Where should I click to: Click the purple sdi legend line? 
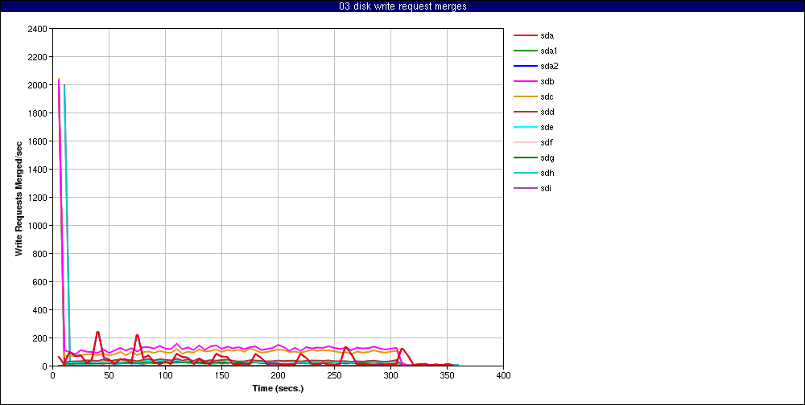(525, 188)
